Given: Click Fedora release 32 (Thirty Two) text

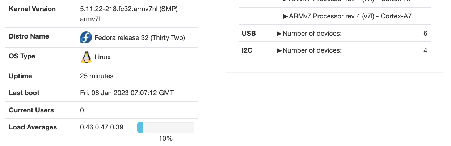Looking at the screenshot, I should (x=140, y=37).
